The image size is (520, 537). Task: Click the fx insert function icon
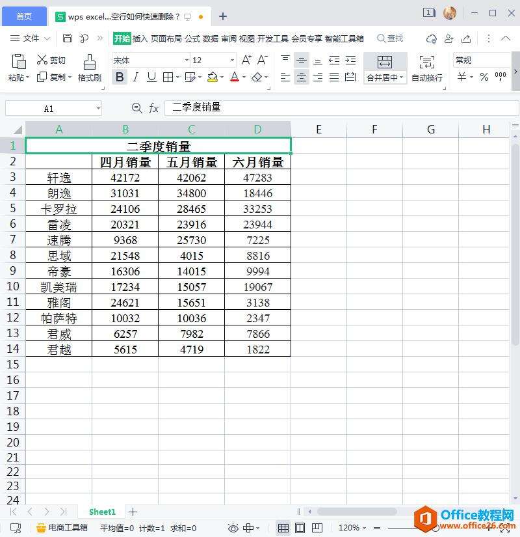pyautogui.click(x=153, y=108)
